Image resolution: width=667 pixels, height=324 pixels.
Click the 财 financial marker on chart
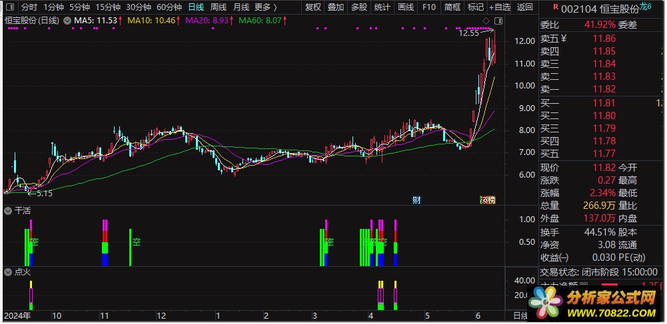(x=416, y=200)
